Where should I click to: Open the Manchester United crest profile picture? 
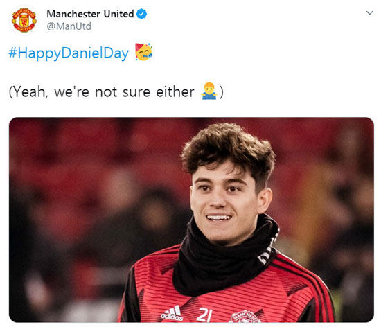(24, 20)
